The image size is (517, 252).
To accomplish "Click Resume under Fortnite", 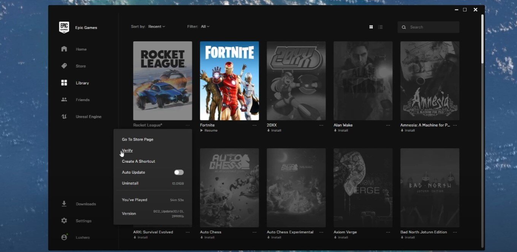I will click(x=209, y=130).
